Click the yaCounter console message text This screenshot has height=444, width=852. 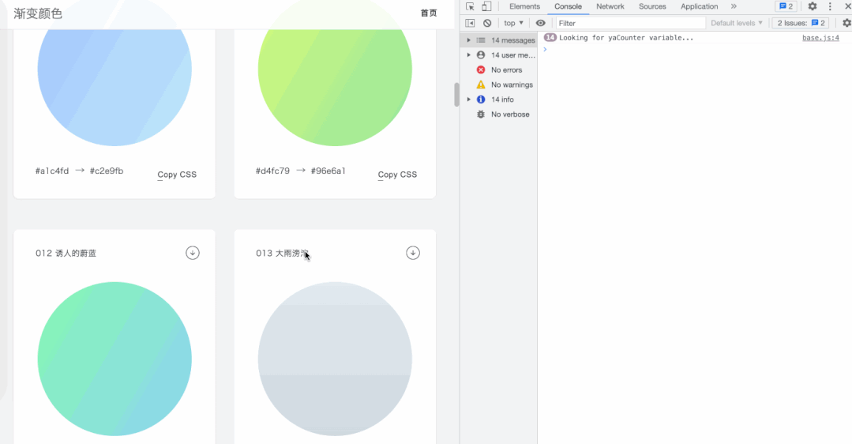pos(626,37)
